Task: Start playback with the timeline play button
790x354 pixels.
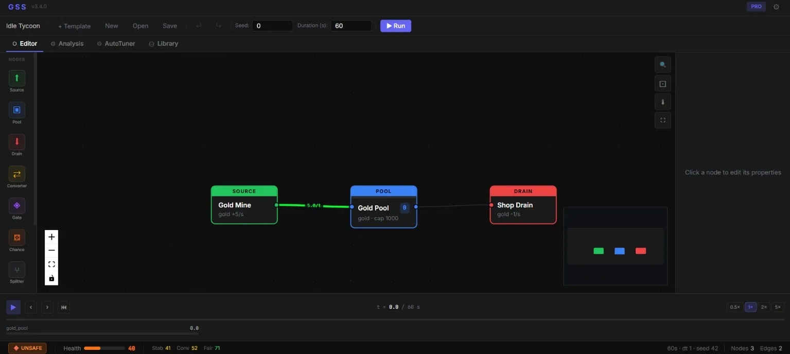Action: tap(13, 307)
